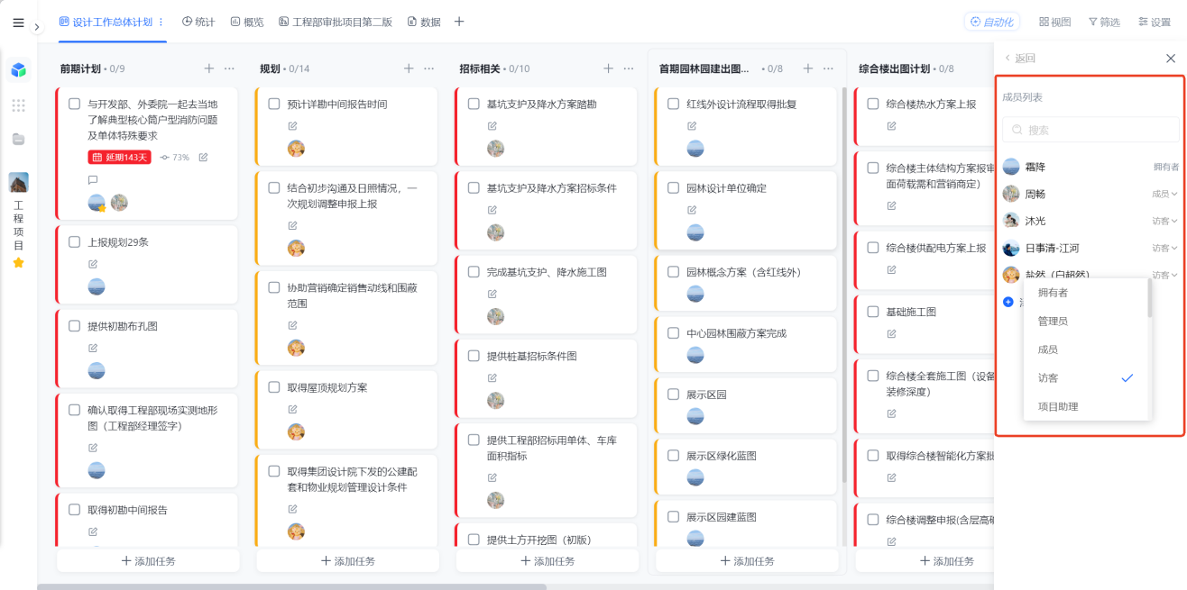
Task: Add task via 规划 column header plus
Action: [409, 68]
